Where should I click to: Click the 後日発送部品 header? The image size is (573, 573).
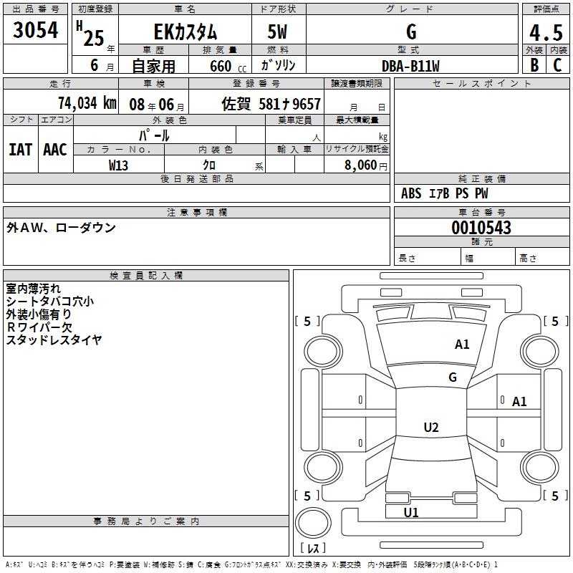(x=196, y=178)
